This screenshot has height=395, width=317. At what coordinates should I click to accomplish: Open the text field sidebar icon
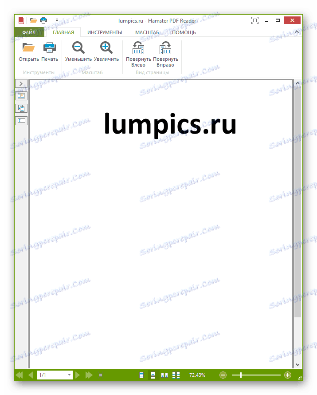(21, 121)
